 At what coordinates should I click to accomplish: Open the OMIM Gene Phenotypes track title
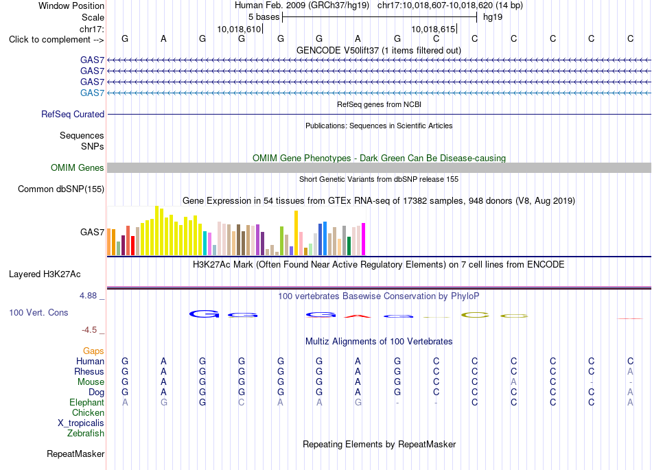pyautogui.click(x=379, y=158)
